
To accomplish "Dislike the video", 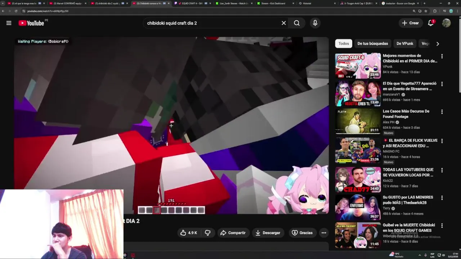I will [208, 233].
